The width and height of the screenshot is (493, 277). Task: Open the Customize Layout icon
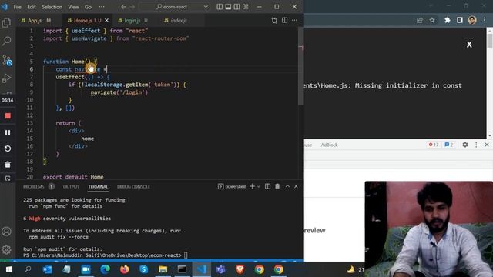245,7
